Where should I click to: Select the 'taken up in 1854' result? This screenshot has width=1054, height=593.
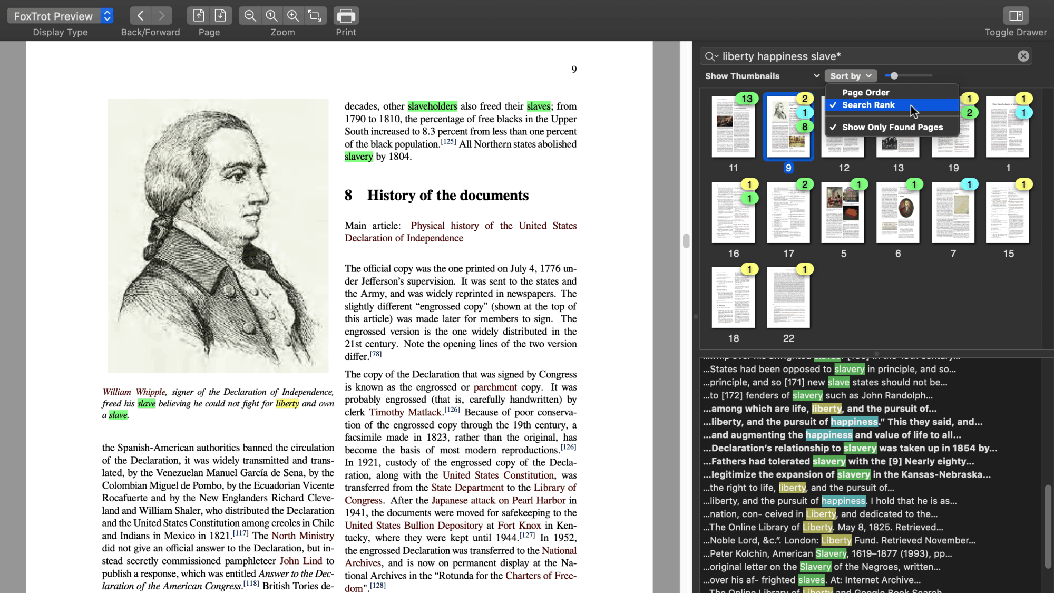pyautogui.click(x=850, y=448)
